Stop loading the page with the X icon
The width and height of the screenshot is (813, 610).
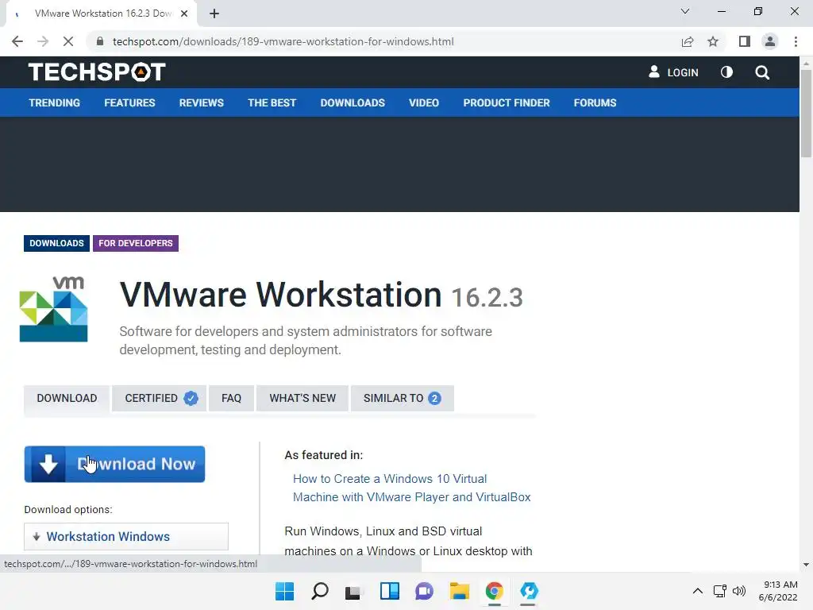[68, 41]
